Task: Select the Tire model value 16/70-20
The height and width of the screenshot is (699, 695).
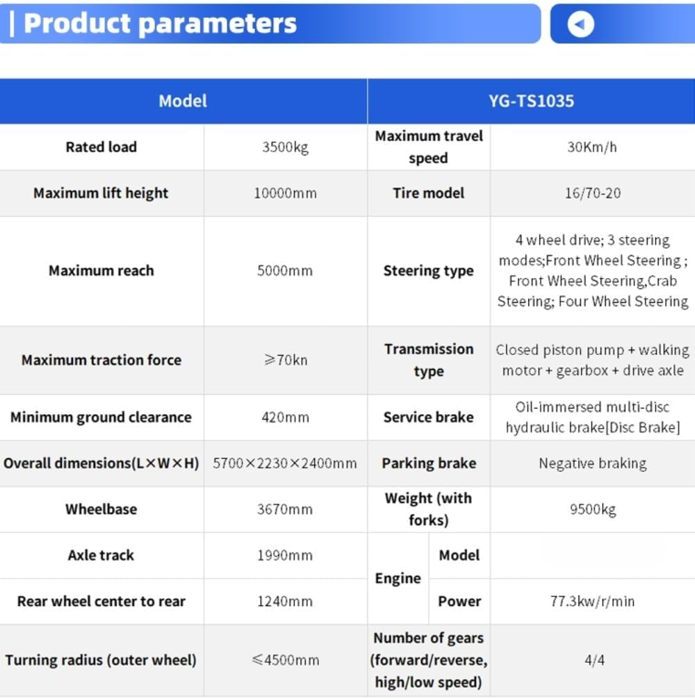Action: pyautogui.click(x=592, y=193)
